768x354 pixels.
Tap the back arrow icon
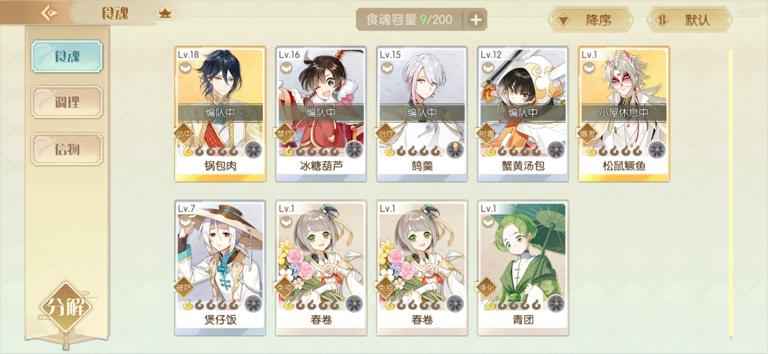pyautogui.click(x=49, y=13)
